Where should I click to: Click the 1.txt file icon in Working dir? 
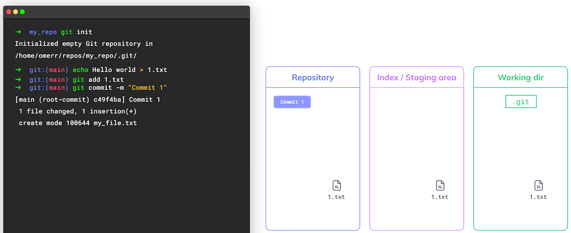538,186
